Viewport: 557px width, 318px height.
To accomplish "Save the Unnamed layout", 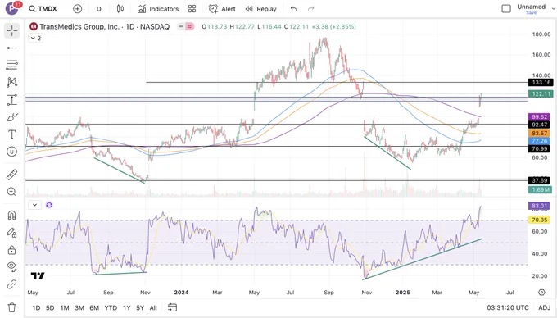I will (532, 13).
